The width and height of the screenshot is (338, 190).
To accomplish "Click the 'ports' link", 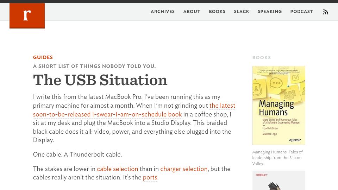I will (150, 177).
